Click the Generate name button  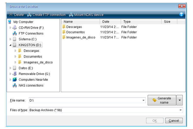coord(162,100)
